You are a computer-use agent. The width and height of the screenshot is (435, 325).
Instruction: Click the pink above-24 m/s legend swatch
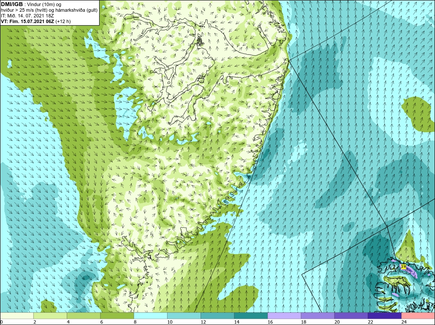[x=418, y=316]
